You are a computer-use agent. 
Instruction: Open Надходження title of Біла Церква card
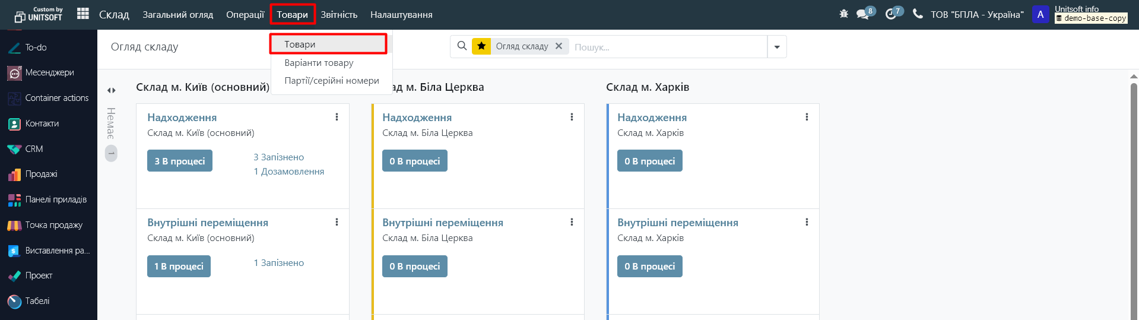pos(417,118)
